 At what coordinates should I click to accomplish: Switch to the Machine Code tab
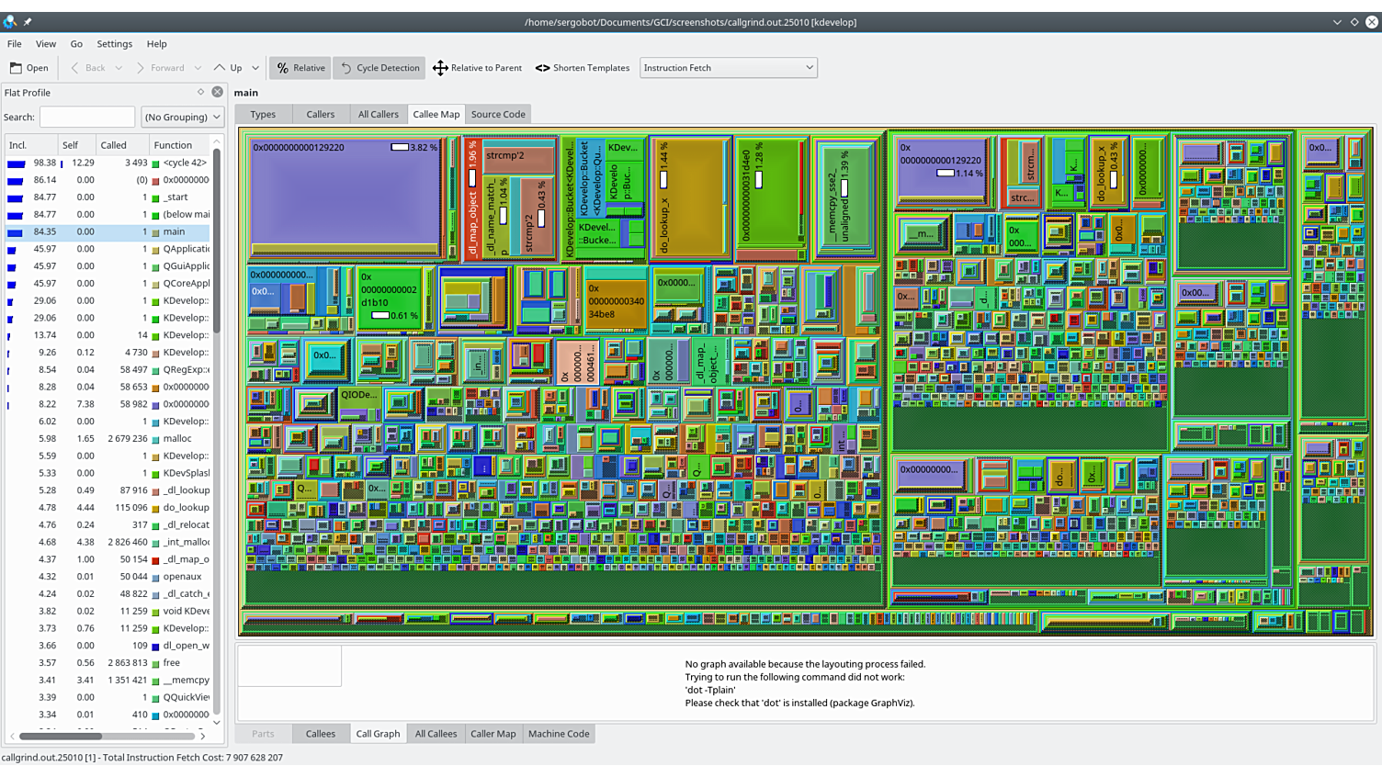tap(558, 734)
